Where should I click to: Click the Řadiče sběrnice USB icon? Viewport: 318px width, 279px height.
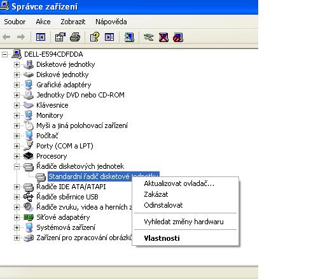[29, 197]
